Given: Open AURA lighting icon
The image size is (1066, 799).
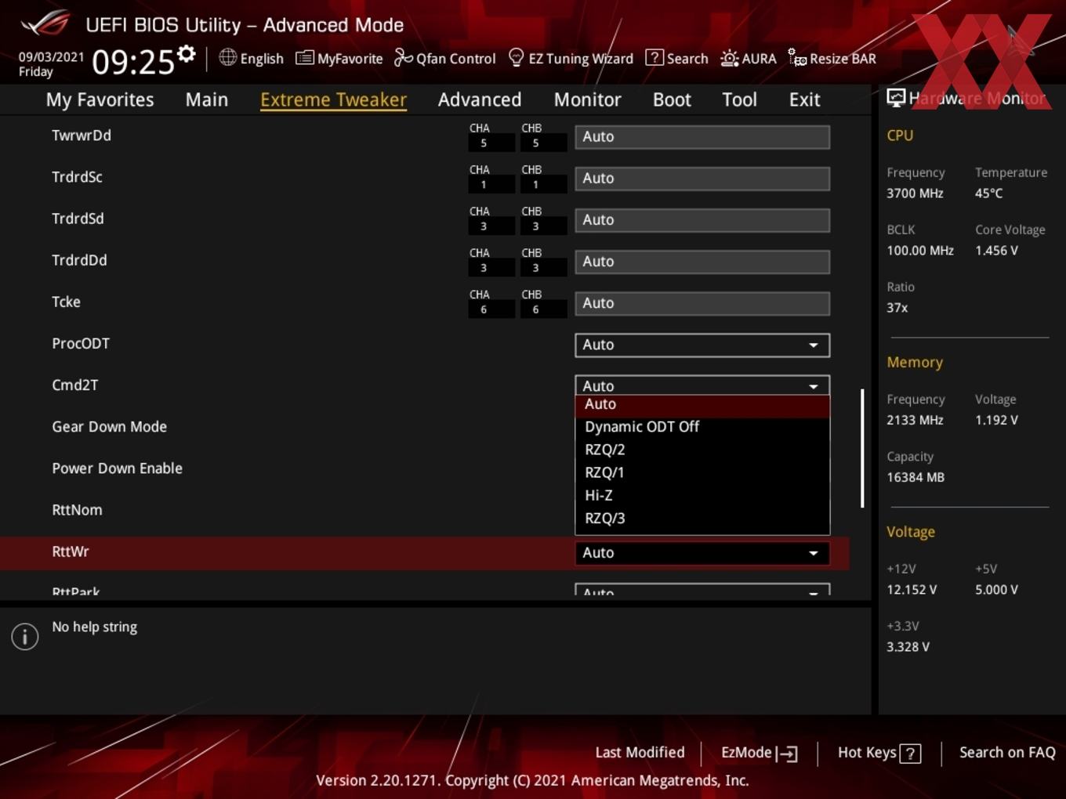Looking at the screenshot, I should pyautogui.click(x=729, y=58).
